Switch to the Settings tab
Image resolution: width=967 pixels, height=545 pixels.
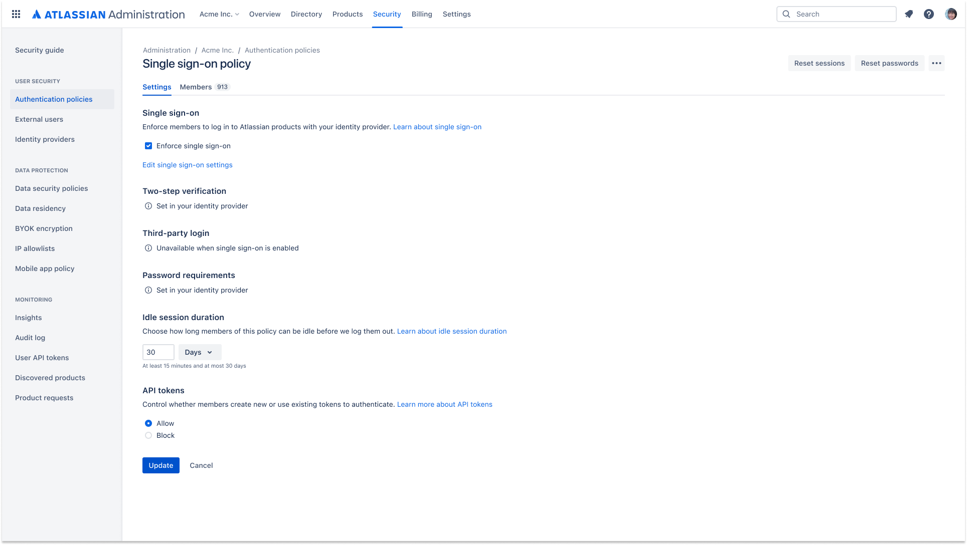[x=157, y=87]
